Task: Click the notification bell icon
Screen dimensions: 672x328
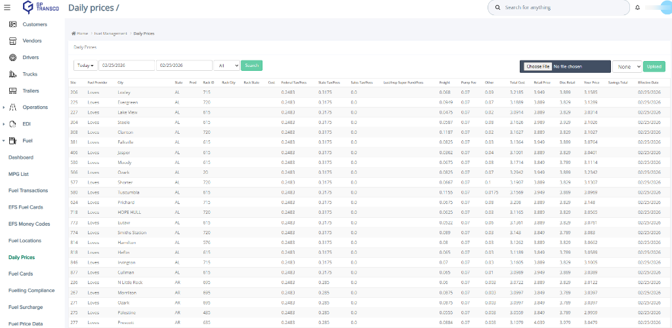Action: pos(637,8)
